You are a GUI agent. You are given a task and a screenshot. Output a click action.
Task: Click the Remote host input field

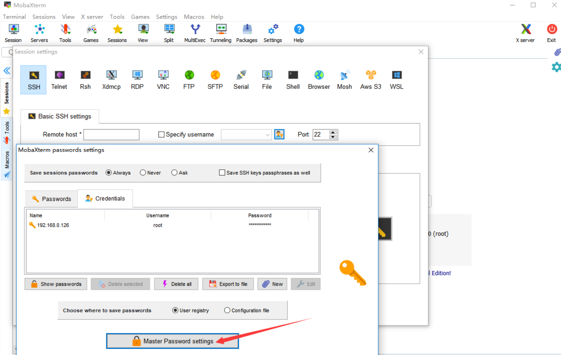coord(112,135)
